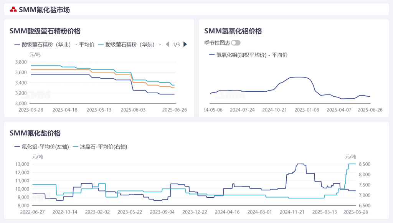Click the SMM氟化盐价格 chart title
The height and width of the screenshot is (223, 393).
(x=35, y=133)
